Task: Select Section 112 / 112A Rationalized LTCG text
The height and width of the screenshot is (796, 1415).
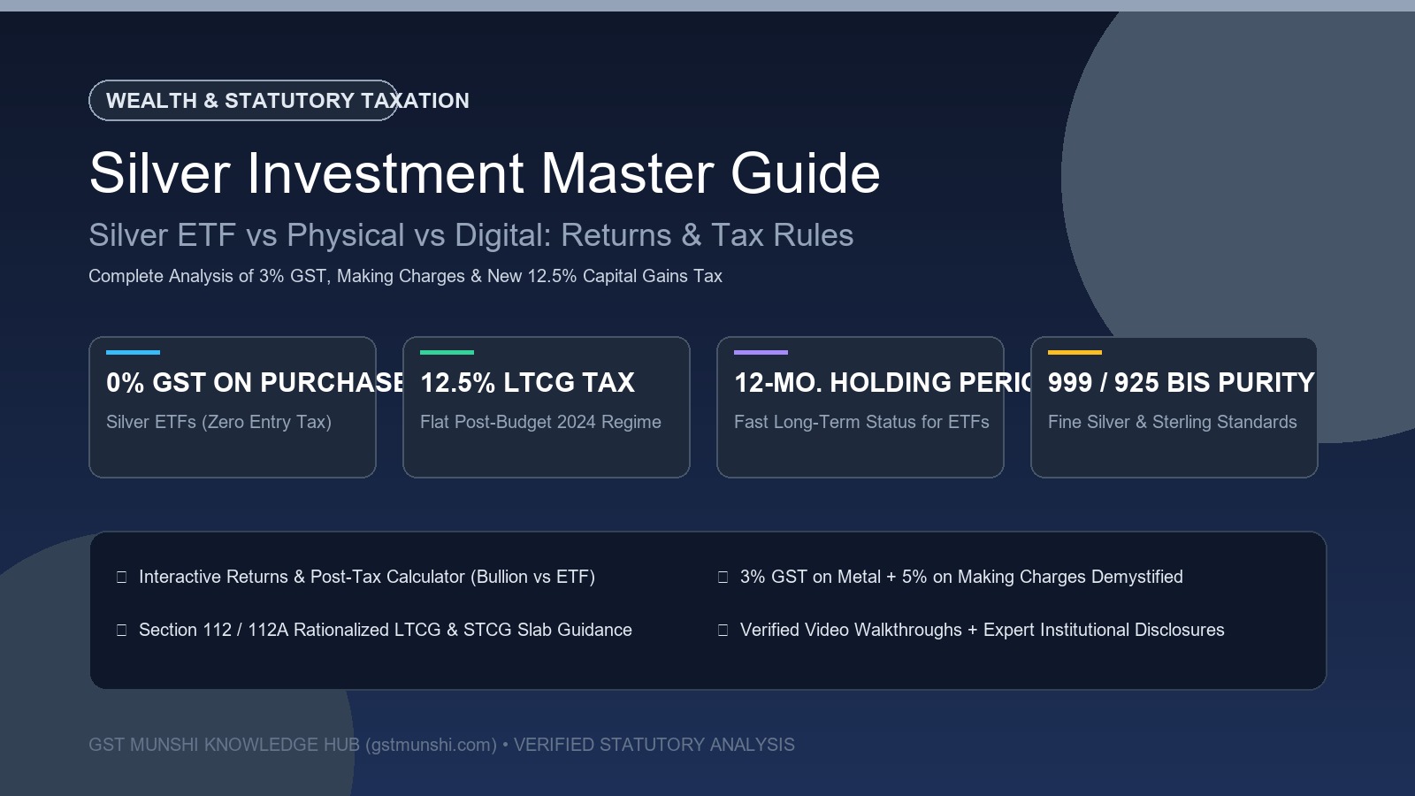Action: [386, 630]
